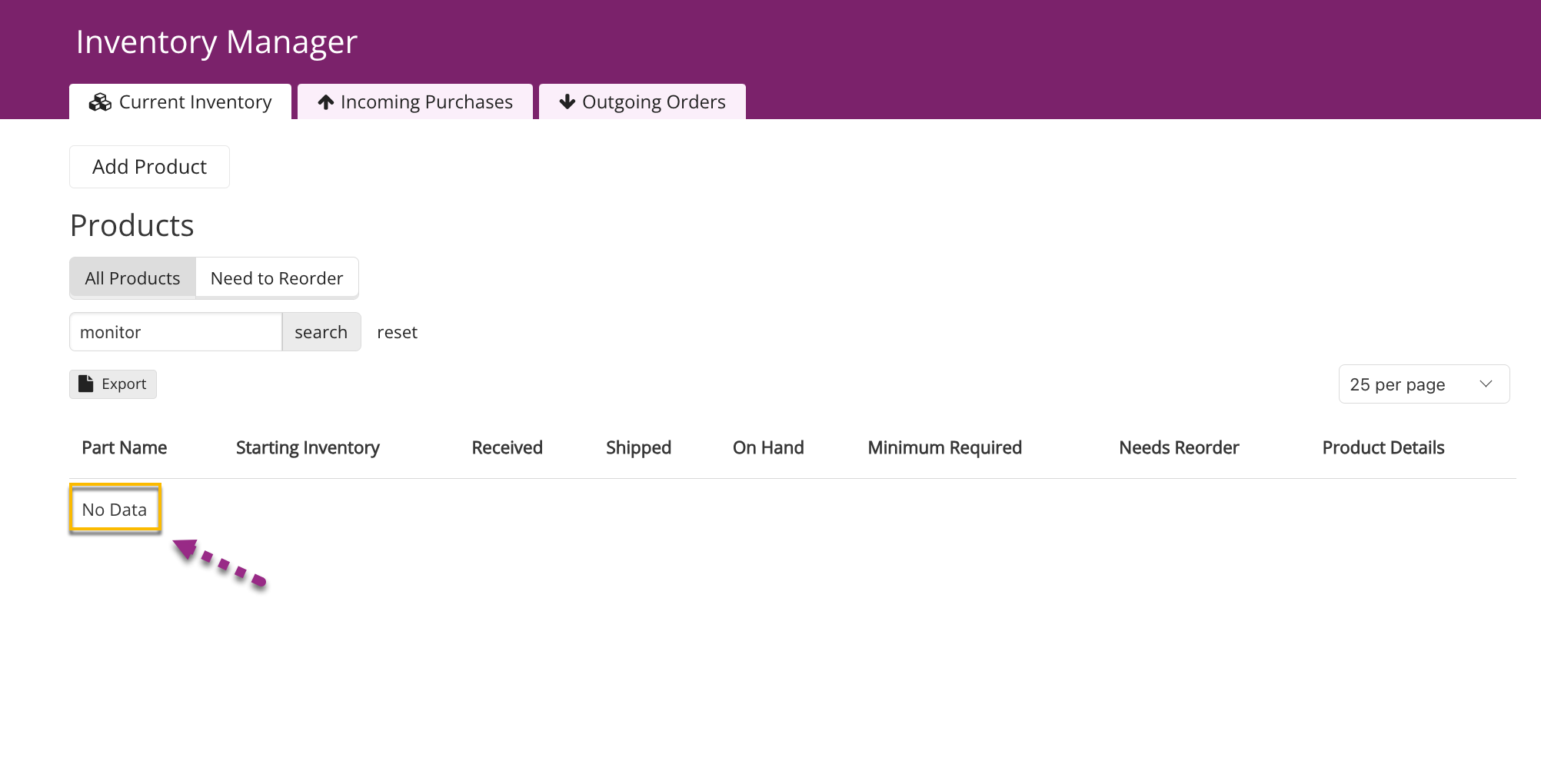1541x761 pixels.
Task: Focus the search field containing monitor
Action: 176,332
